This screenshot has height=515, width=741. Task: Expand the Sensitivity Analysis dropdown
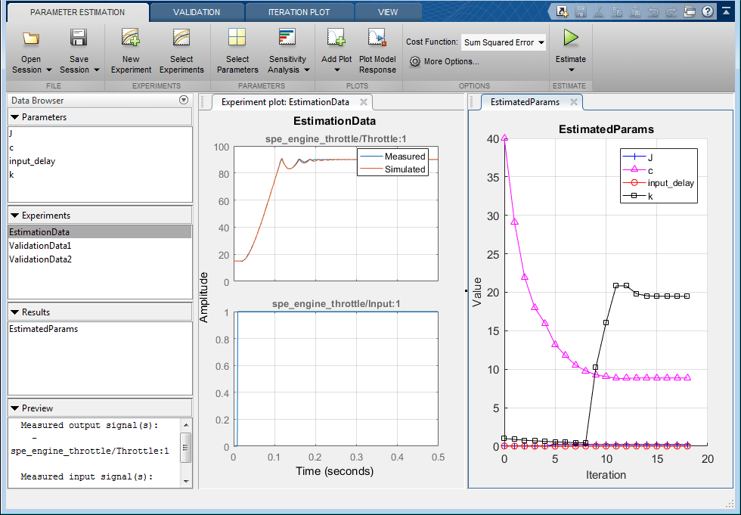pyautogui.click(x=306, y=70)
